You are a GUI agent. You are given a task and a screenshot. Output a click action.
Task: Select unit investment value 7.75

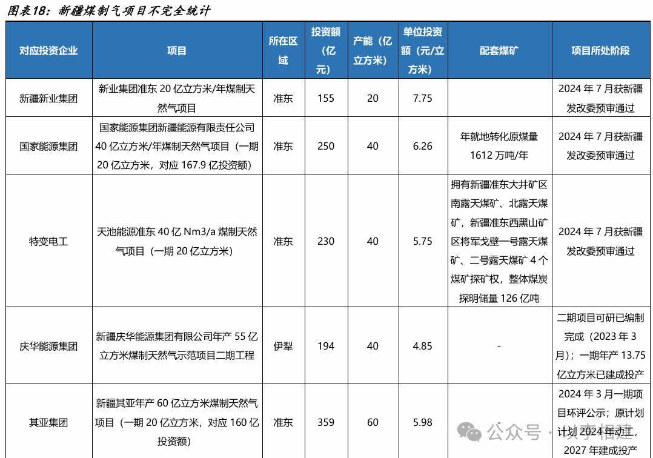coord(423,98)
